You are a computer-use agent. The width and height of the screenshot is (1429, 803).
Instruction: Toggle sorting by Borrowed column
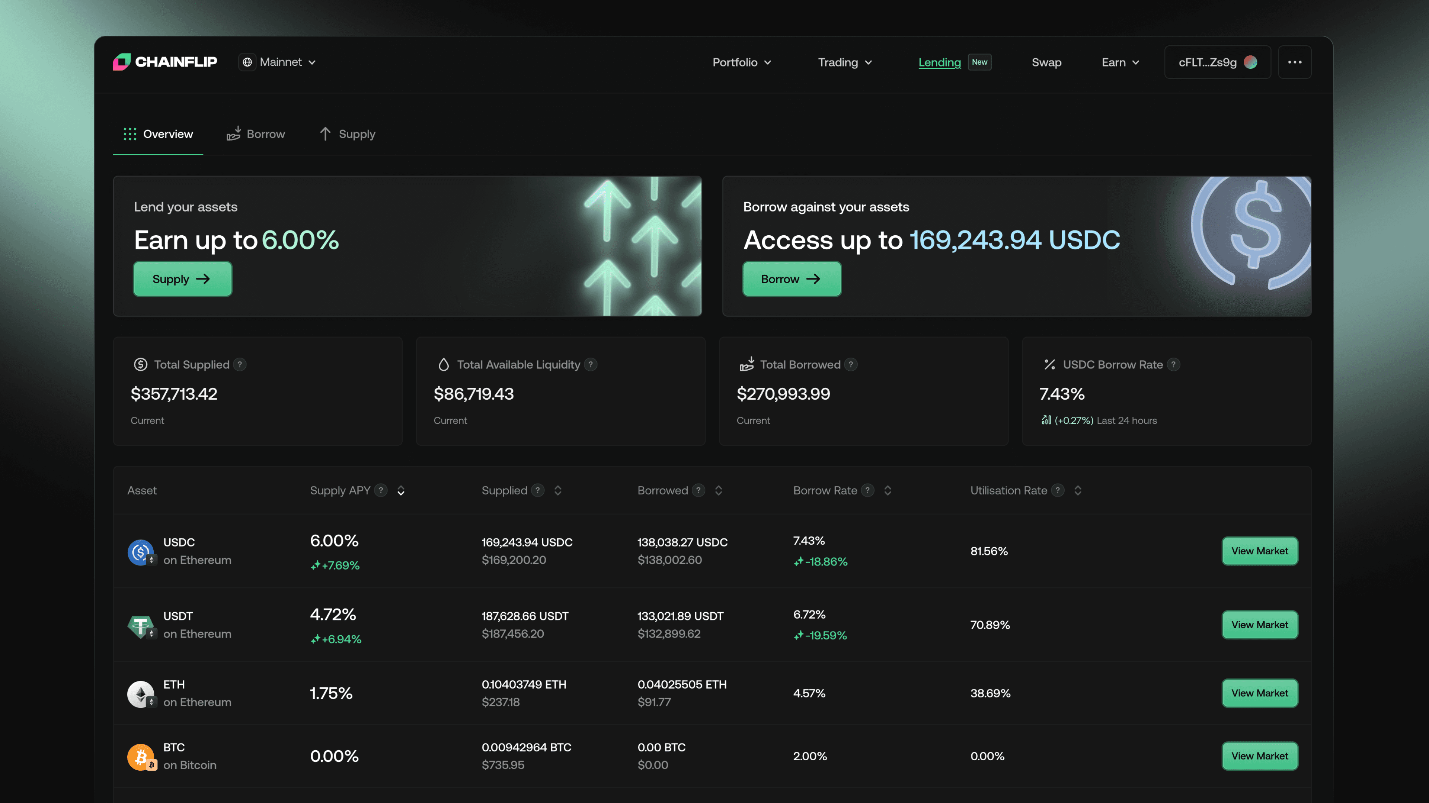point(718,490)
